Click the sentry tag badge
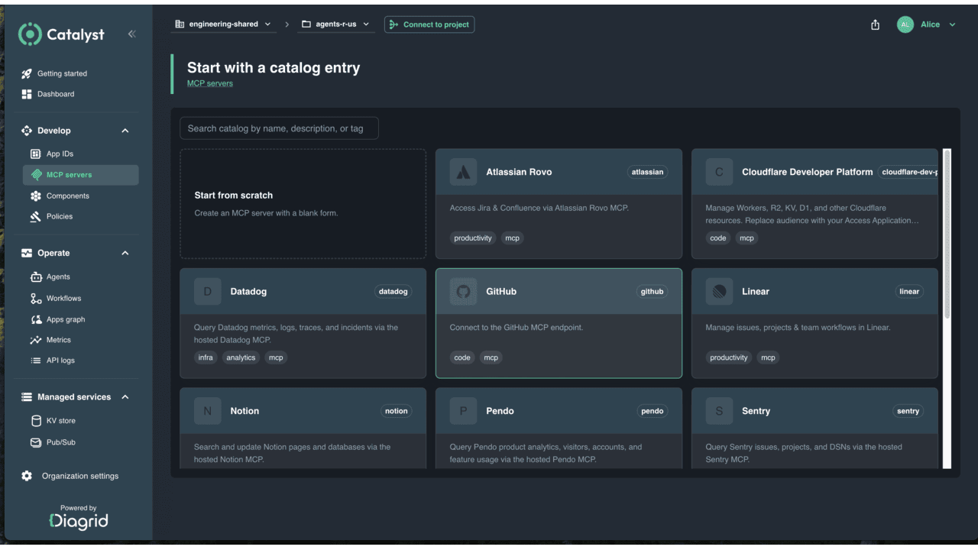 [908, 411]
